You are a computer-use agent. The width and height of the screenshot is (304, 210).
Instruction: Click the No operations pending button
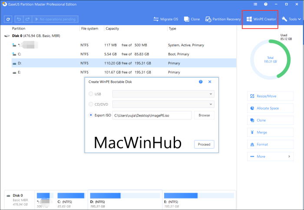click(x=55, y=19)
